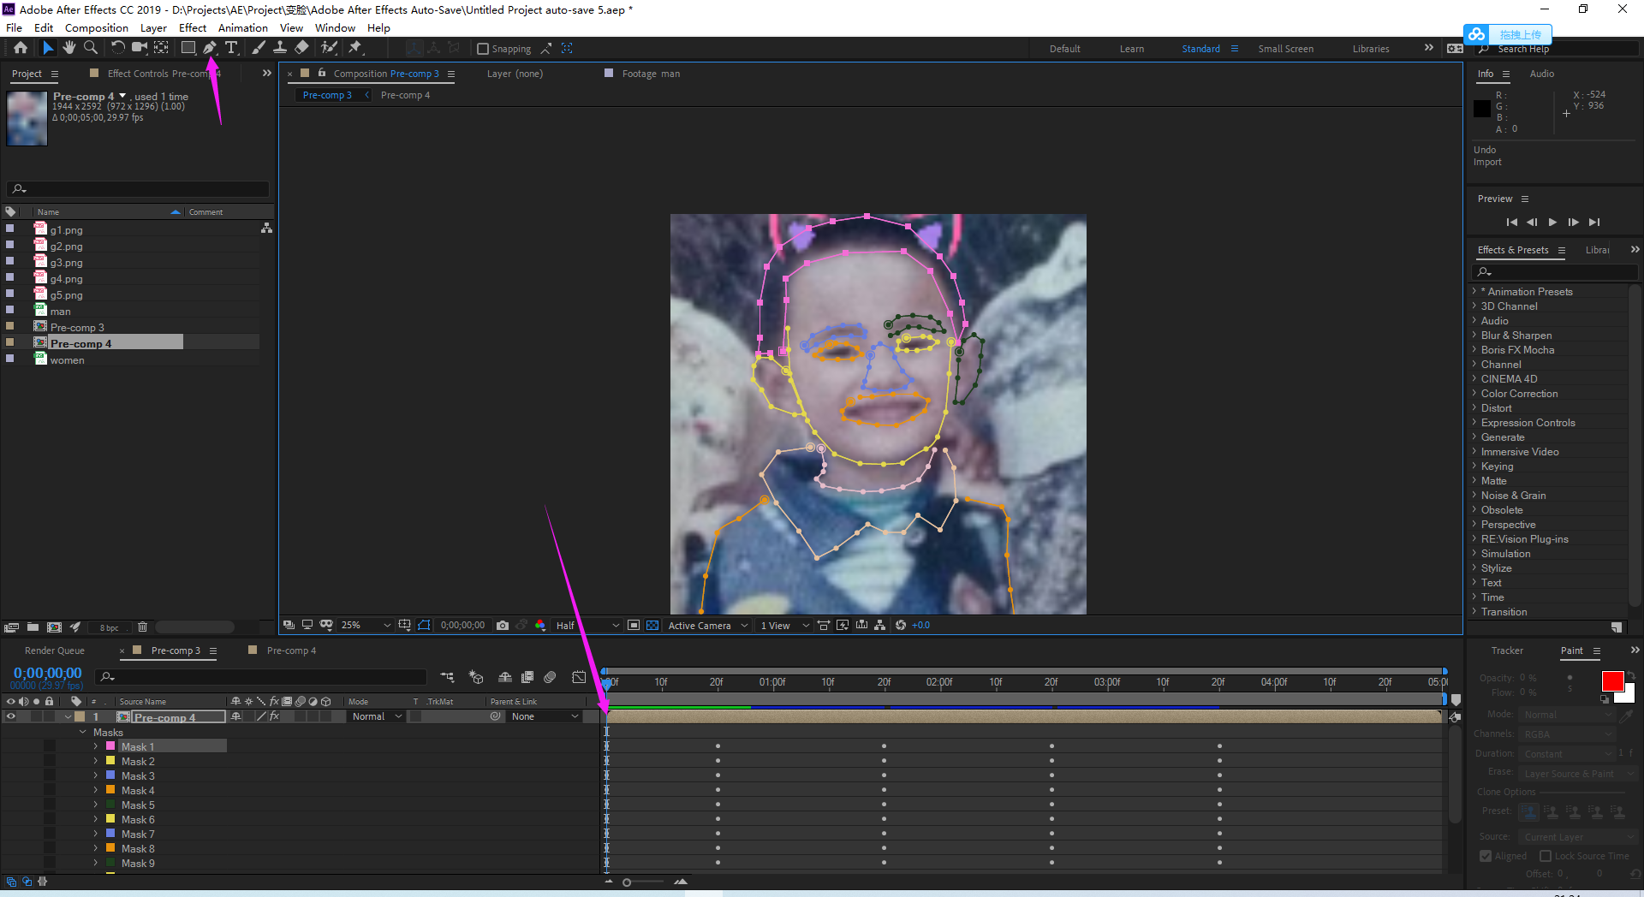Select the Clone Stamp tool
Image resolution: width=1644 pixels, height=897 pixels.
[280, 48]
